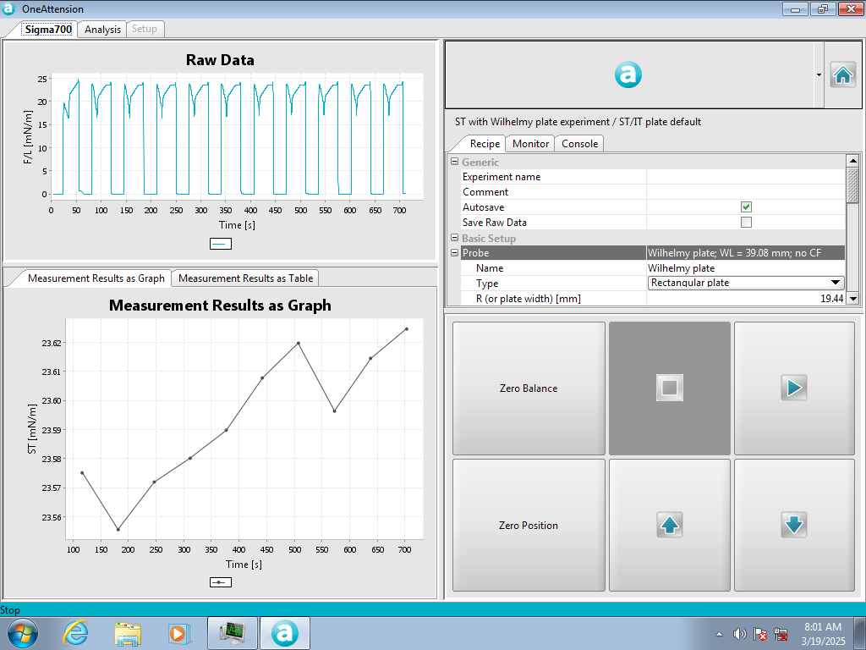The width and height of the screenshot is (866, 650).
Task: Collapse the Probe properties group
Action: click(x=454, y=252)
